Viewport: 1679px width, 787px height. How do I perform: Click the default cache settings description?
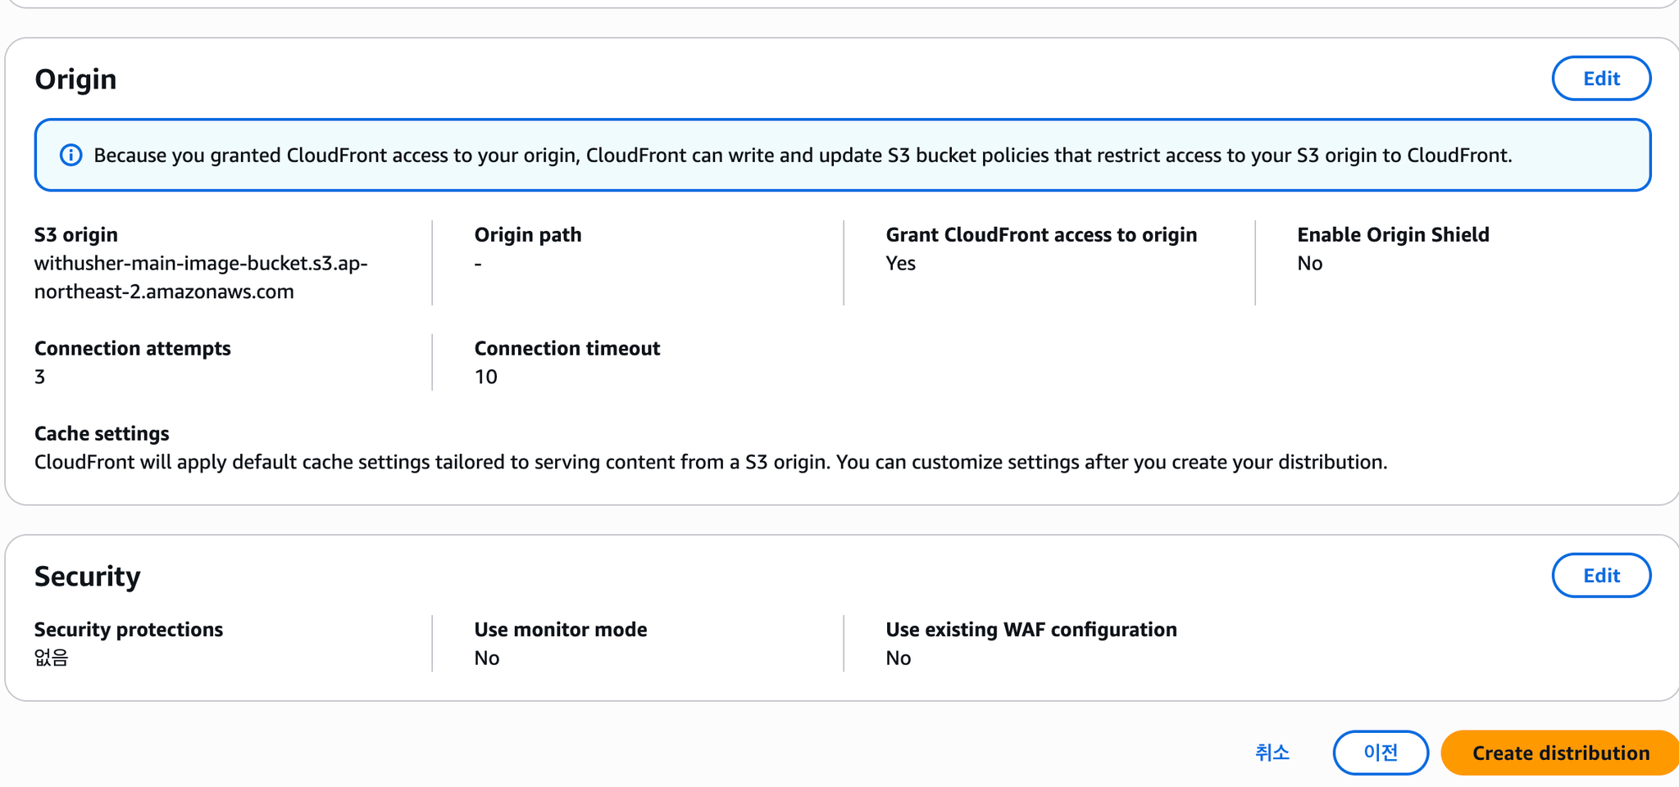tap(711, 463)
